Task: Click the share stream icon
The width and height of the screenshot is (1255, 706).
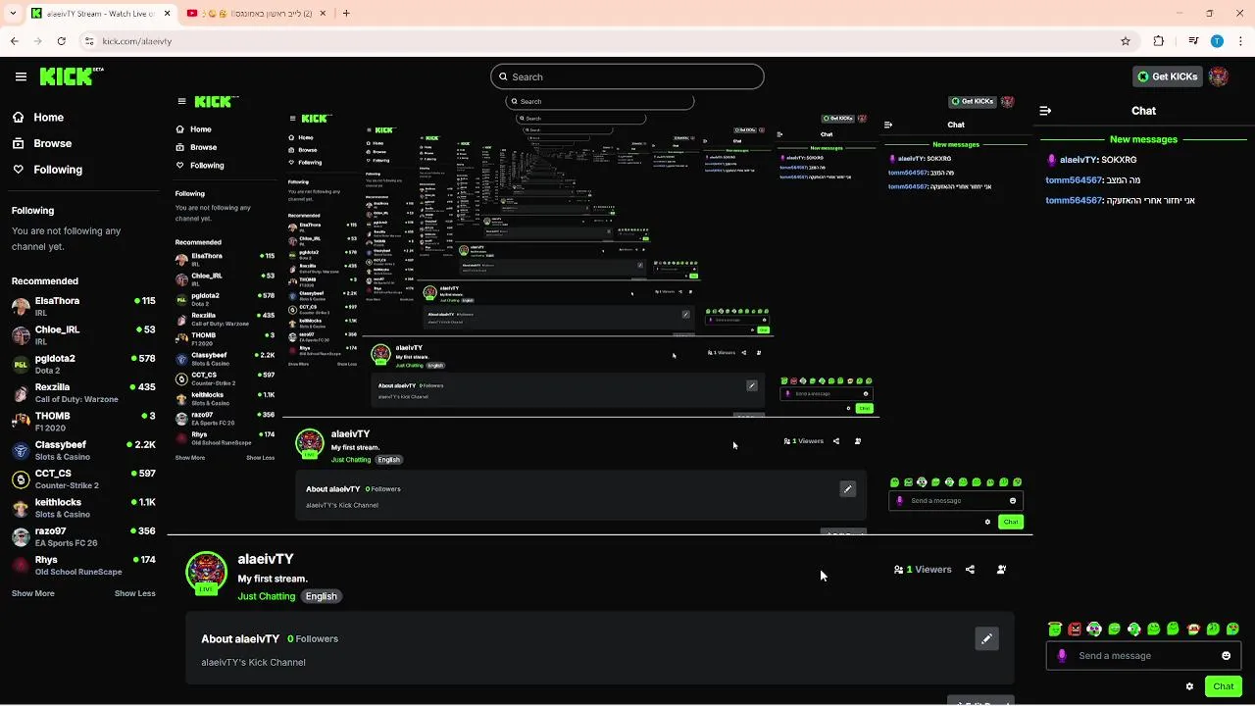Action: click(970, 569)
